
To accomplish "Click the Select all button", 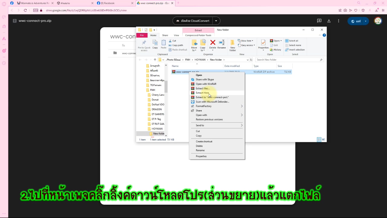I will click(x=291, y=41).
